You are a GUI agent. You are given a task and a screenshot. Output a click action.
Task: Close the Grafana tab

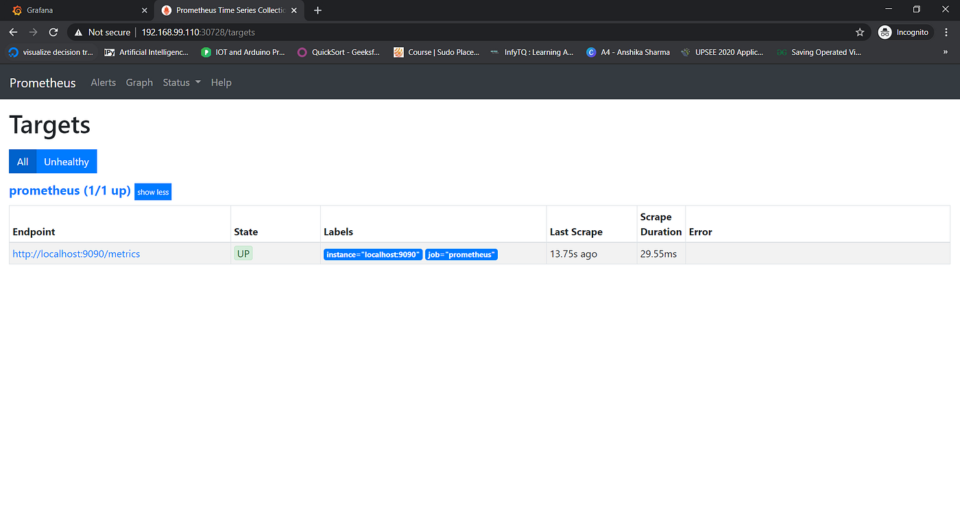pyautogui.click(x=144, y=10)
